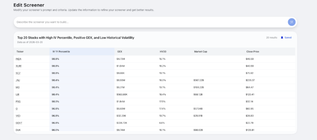Click PSQ close price $32.14
This screenshot has width=317, height=140.
[249, 102]
